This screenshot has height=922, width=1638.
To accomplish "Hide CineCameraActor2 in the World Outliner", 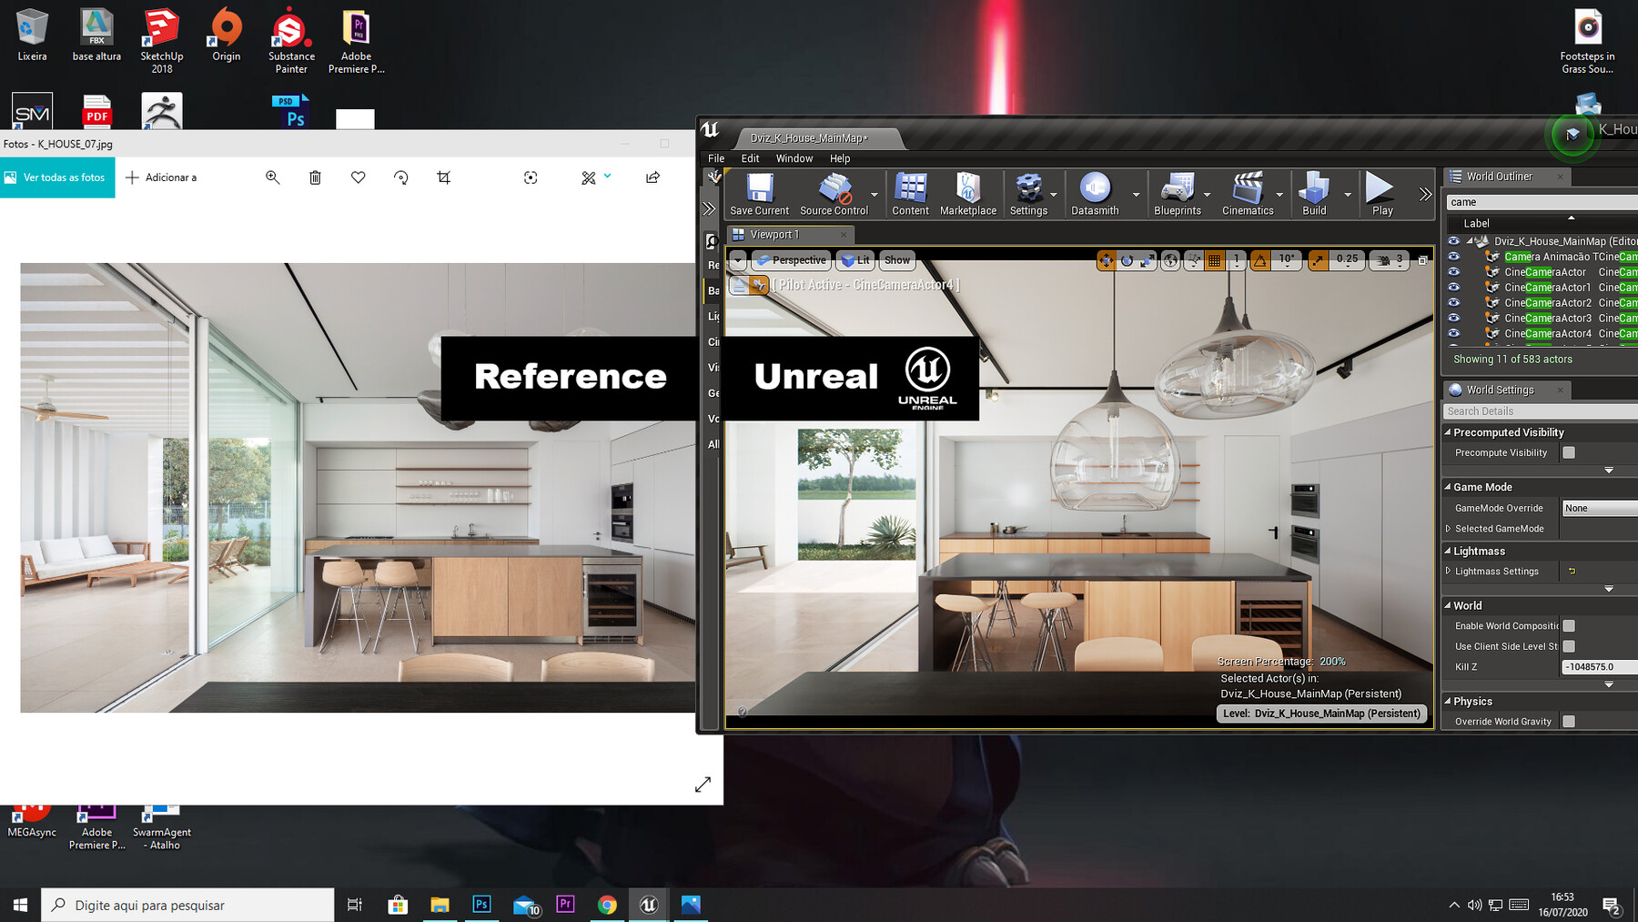I will point(1452,302).
